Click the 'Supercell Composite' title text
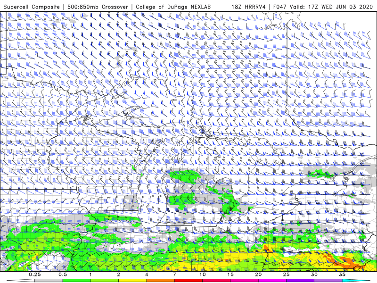Viewport: 377px width, 283px height. coord(32,7)
